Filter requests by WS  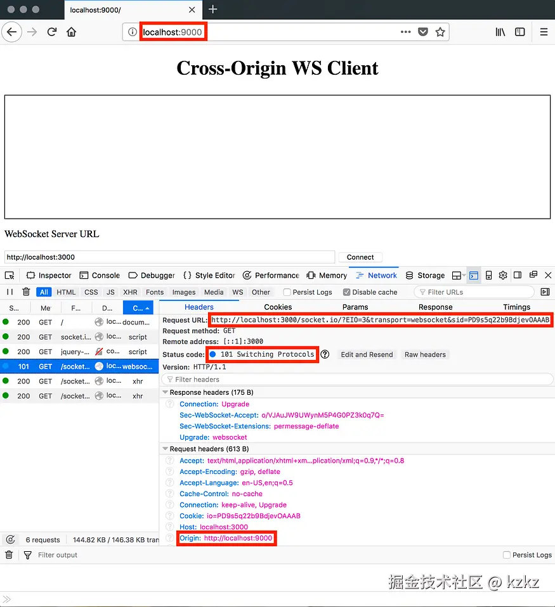(238, 292)
